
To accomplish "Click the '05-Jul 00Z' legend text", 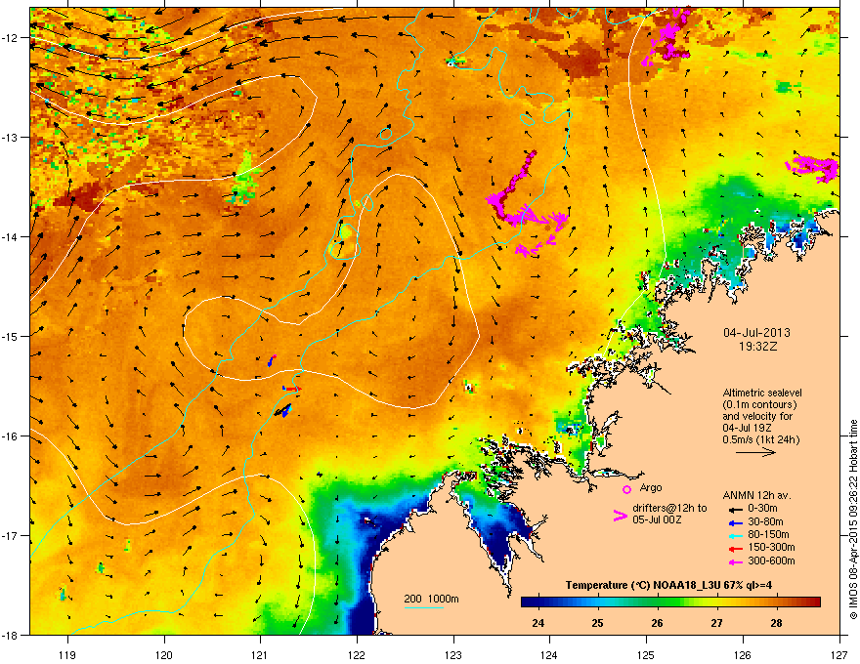I will 657,519.
